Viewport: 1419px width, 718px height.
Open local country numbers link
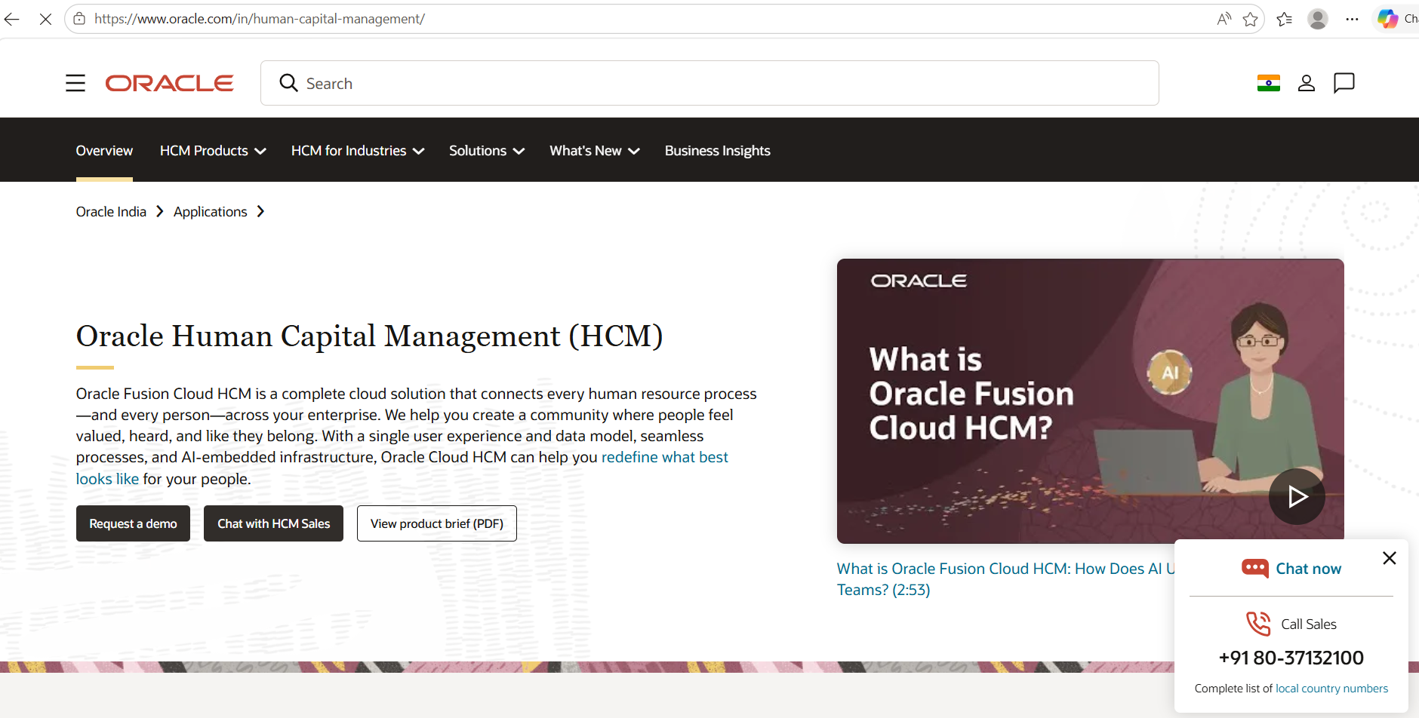tap(1331, 689)
